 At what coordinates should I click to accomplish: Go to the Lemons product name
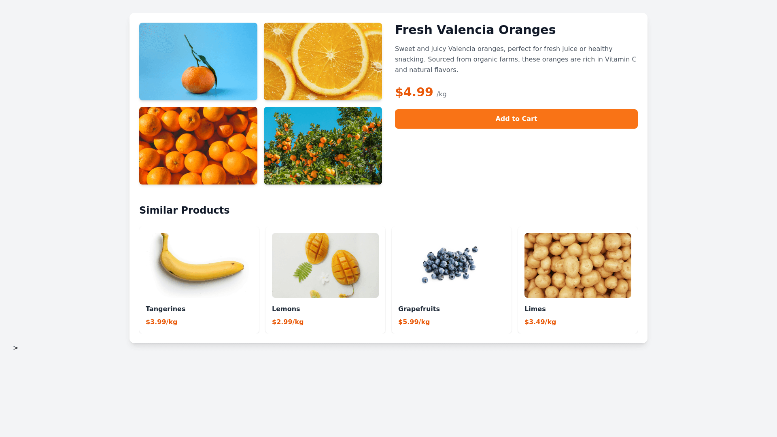(x=286, y=309)
